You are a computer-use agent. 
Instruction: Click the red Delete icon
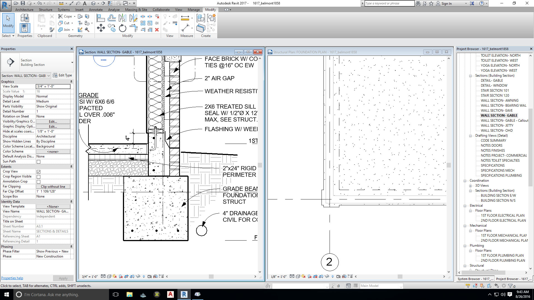157,30
